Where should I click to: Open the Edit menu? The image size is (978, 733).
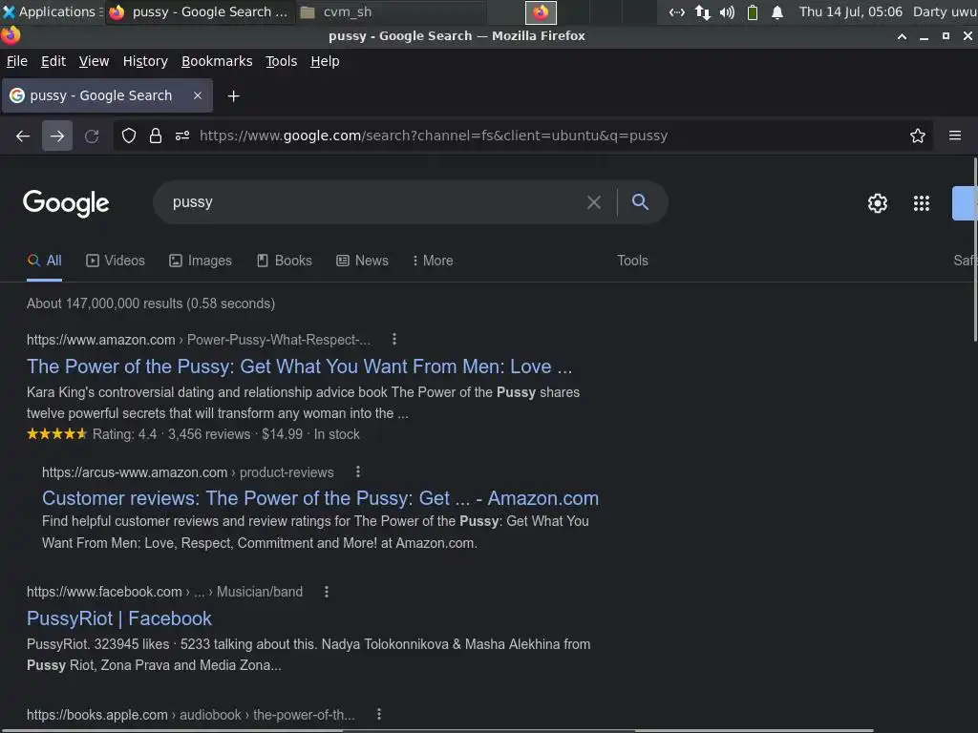click(x=53, y=61)
